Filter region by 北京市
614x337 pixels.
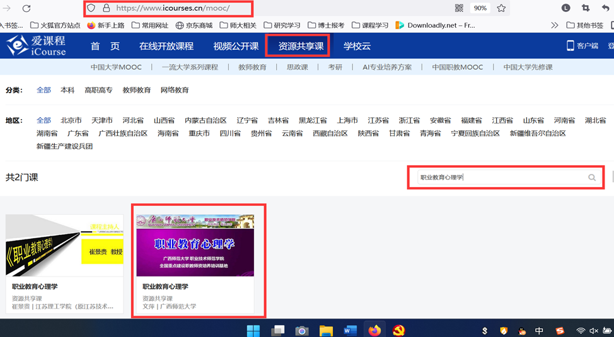pos(71,120)
